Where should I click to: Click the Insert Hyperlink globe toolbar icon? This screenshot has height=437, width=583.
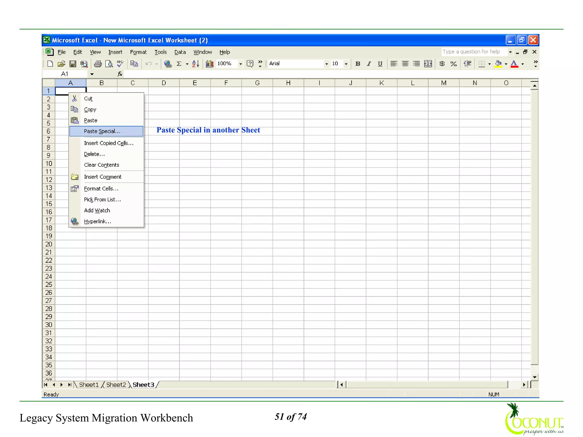coord(168,64)
